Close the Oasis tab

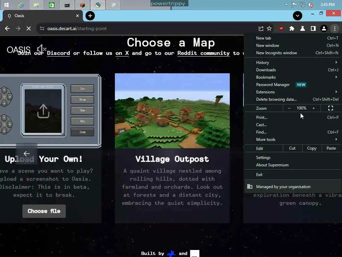(x=77, y=16)
